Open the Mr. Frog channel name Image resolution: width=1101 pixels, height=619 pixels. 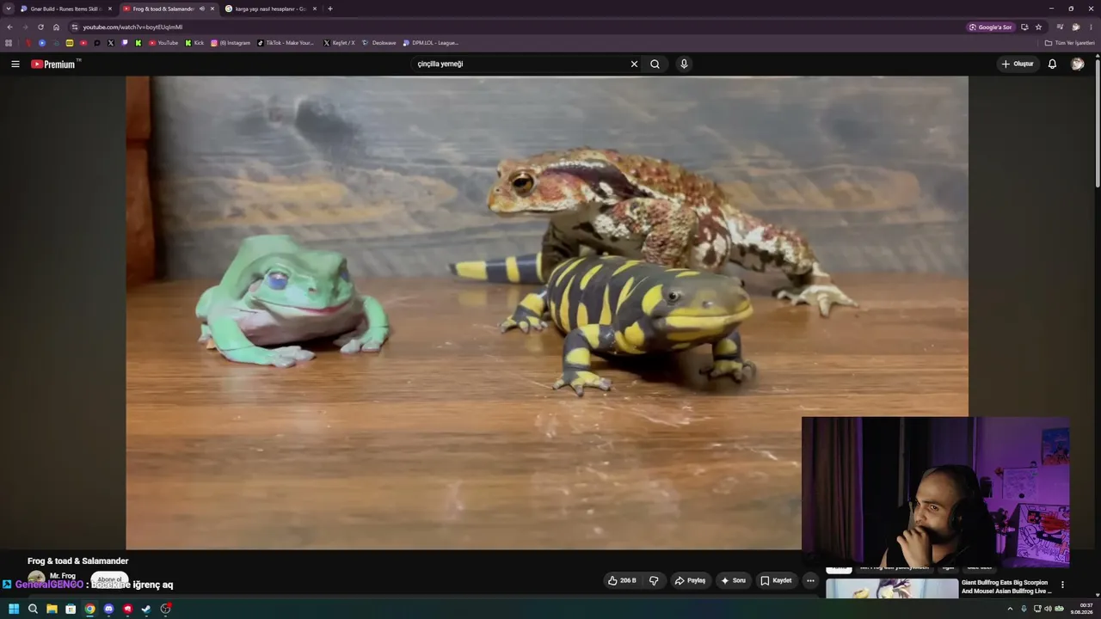click(63, 576)
